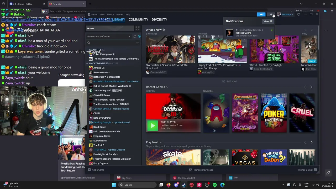Open Spotify from the taskbar

215,185
